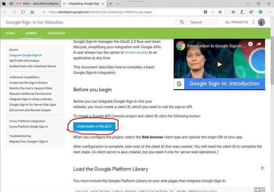The image size is (274, 192).
Task: Open Cross-Platform Single Sign-In link
Action: pos(29,126)
